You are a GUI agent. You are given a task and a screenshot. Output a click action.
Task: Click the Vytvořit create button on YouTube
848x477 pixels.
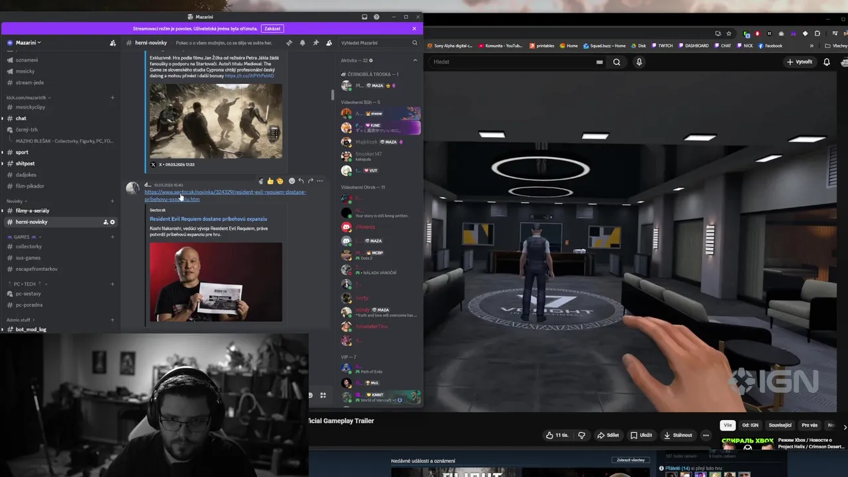(x=800, y=62)
